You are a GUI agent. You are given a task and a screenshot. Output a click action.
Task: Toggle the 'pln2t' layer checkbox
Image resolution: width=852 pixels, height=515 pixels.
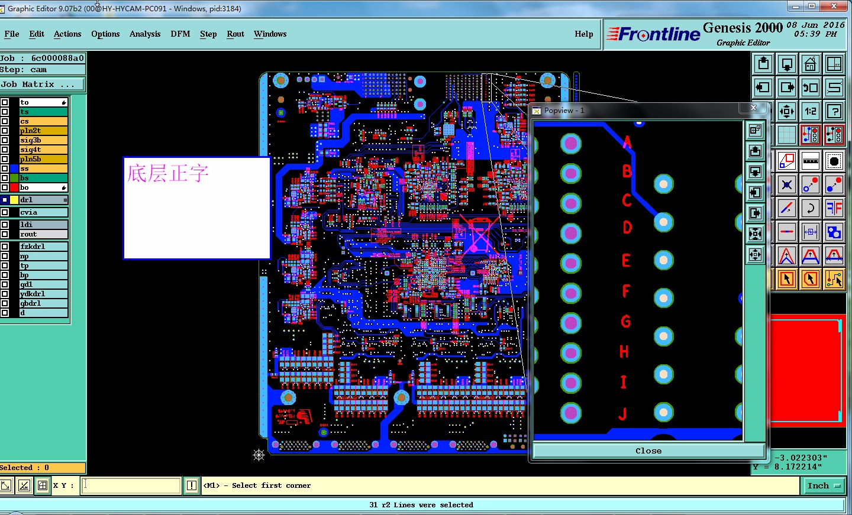[x=5, y=131]
